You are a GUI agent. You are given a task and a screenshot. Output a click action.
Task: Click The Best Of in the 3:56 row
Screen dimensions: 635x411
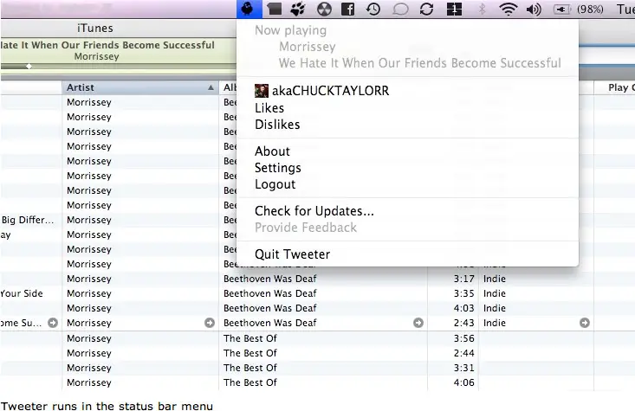click(x=249, y=338)
